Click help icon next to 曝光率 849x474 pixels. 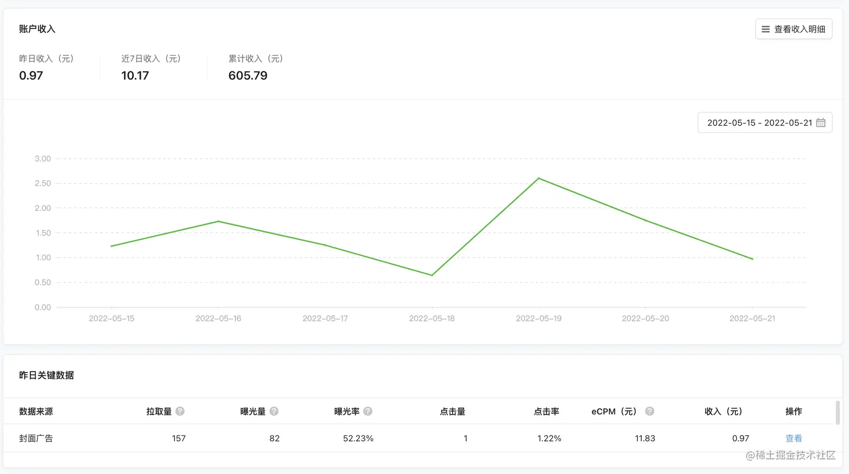pos(368,411)
